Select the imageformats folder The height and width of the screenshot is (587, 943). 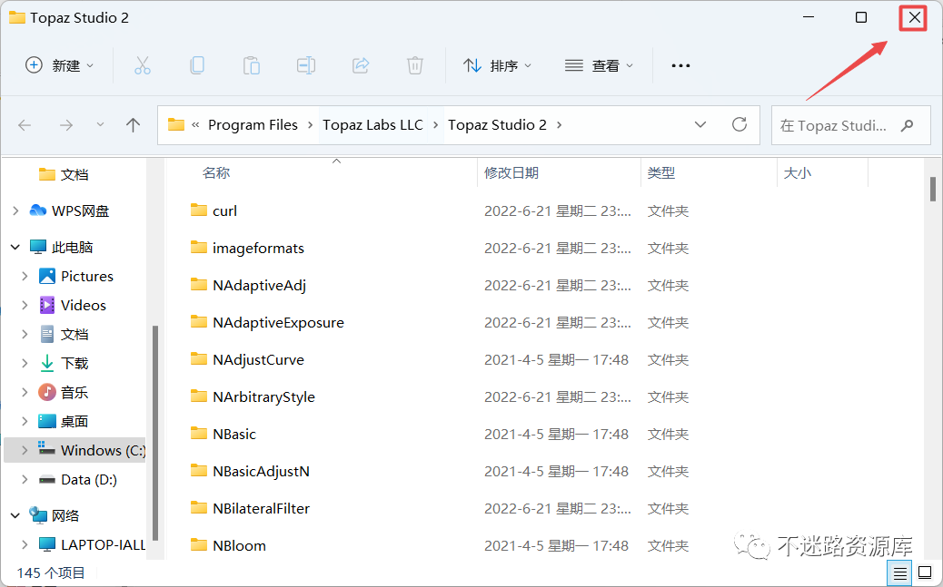tap(258, 249)
